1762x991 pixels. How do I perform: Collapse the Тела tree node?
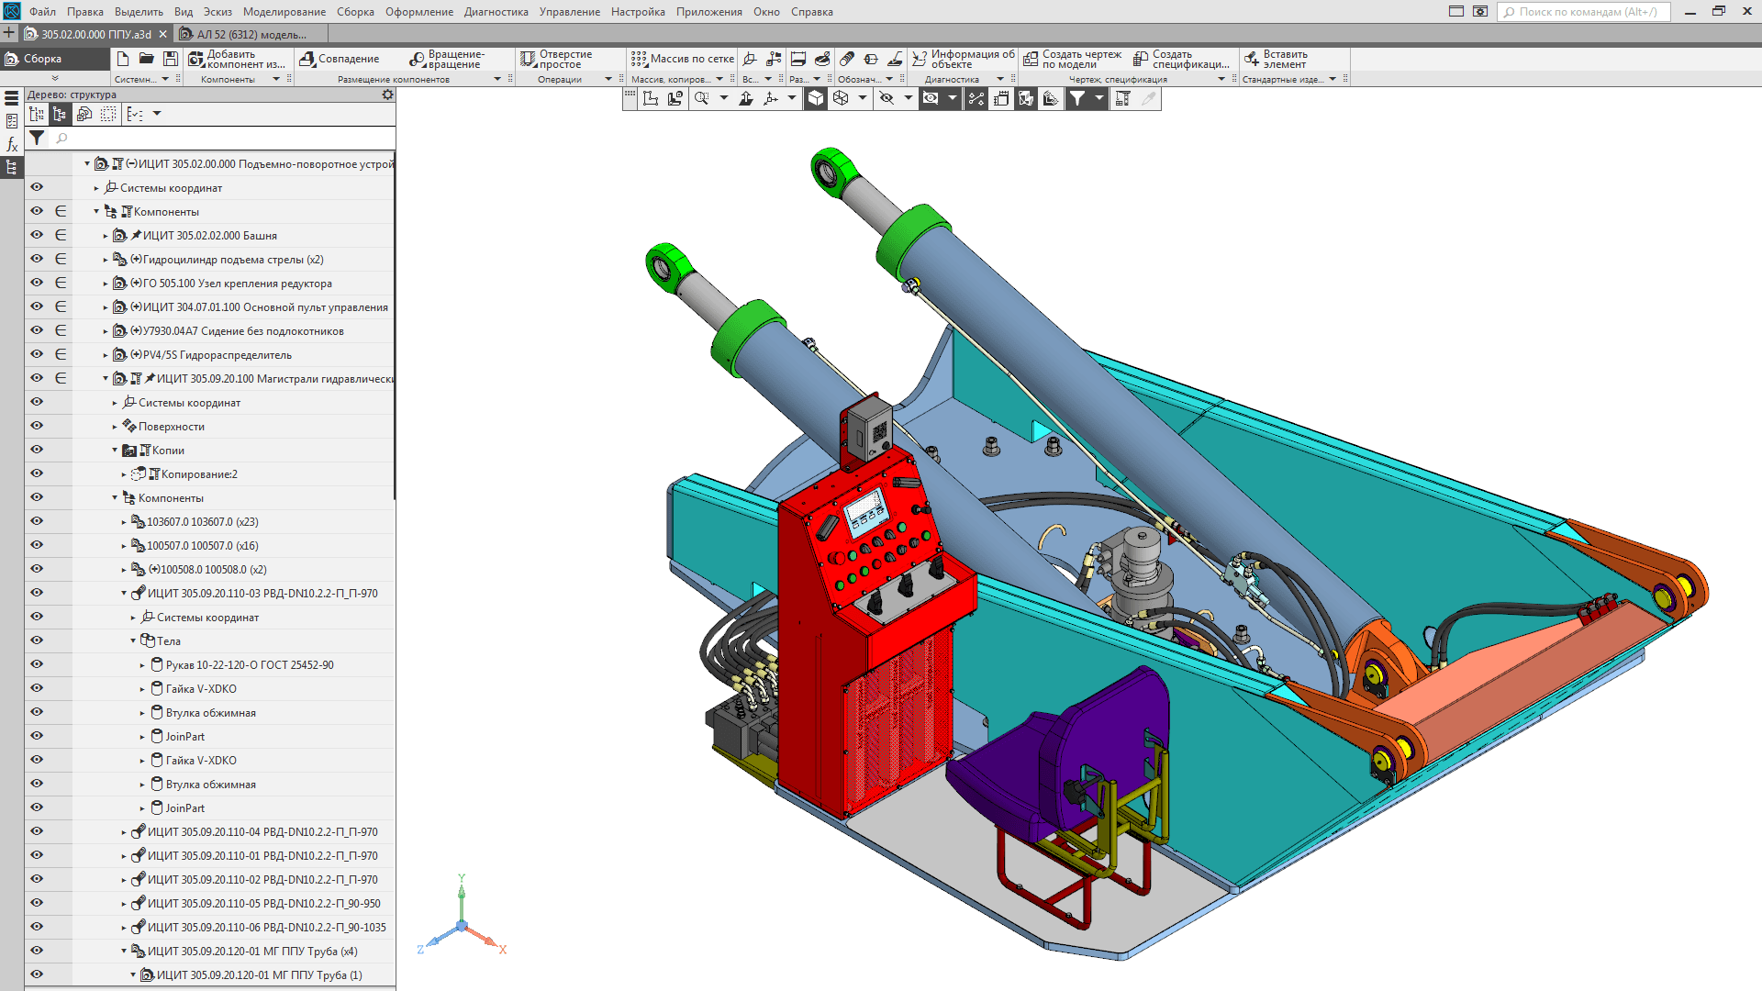click(133, 641)
